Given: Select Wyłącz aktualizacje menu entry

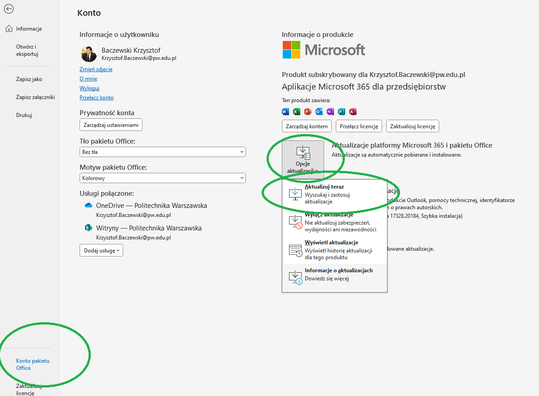Looking at the screenshot, I should pos(334,222).
